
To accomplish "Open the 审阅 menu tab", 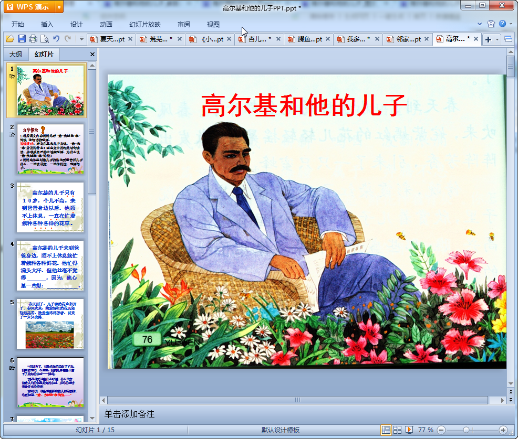I will coord(184,25).
